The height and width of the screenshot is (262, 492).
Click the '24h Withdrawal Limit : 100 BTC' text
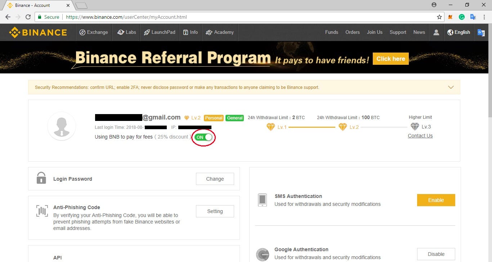click(x=348, y=118)
